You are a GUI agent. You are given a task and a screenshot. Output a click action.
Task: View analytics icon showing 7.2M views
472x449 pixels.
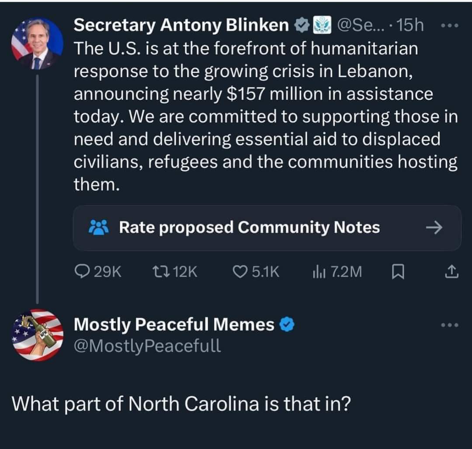tap(317, 272)
